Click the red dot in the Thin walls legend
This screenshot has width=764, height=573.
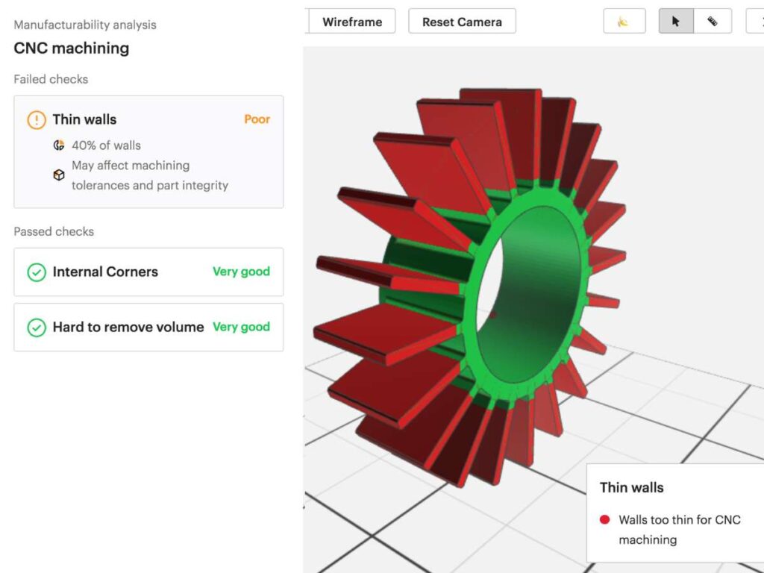(x=605, y=520)
